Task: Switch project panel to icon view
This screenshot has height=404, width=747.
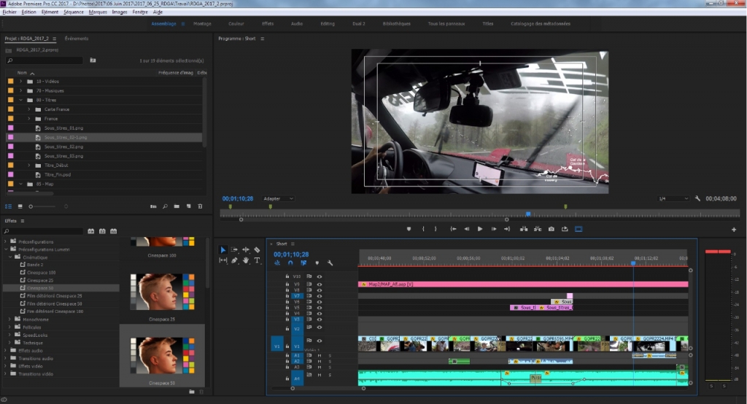Action: pos(20,206)
